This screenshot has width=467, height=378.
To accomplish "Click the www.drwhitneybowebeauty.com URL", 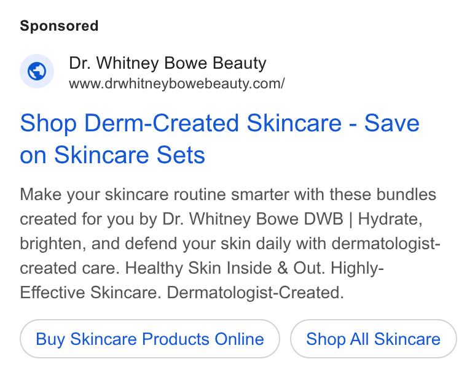I will click(176, 83).
